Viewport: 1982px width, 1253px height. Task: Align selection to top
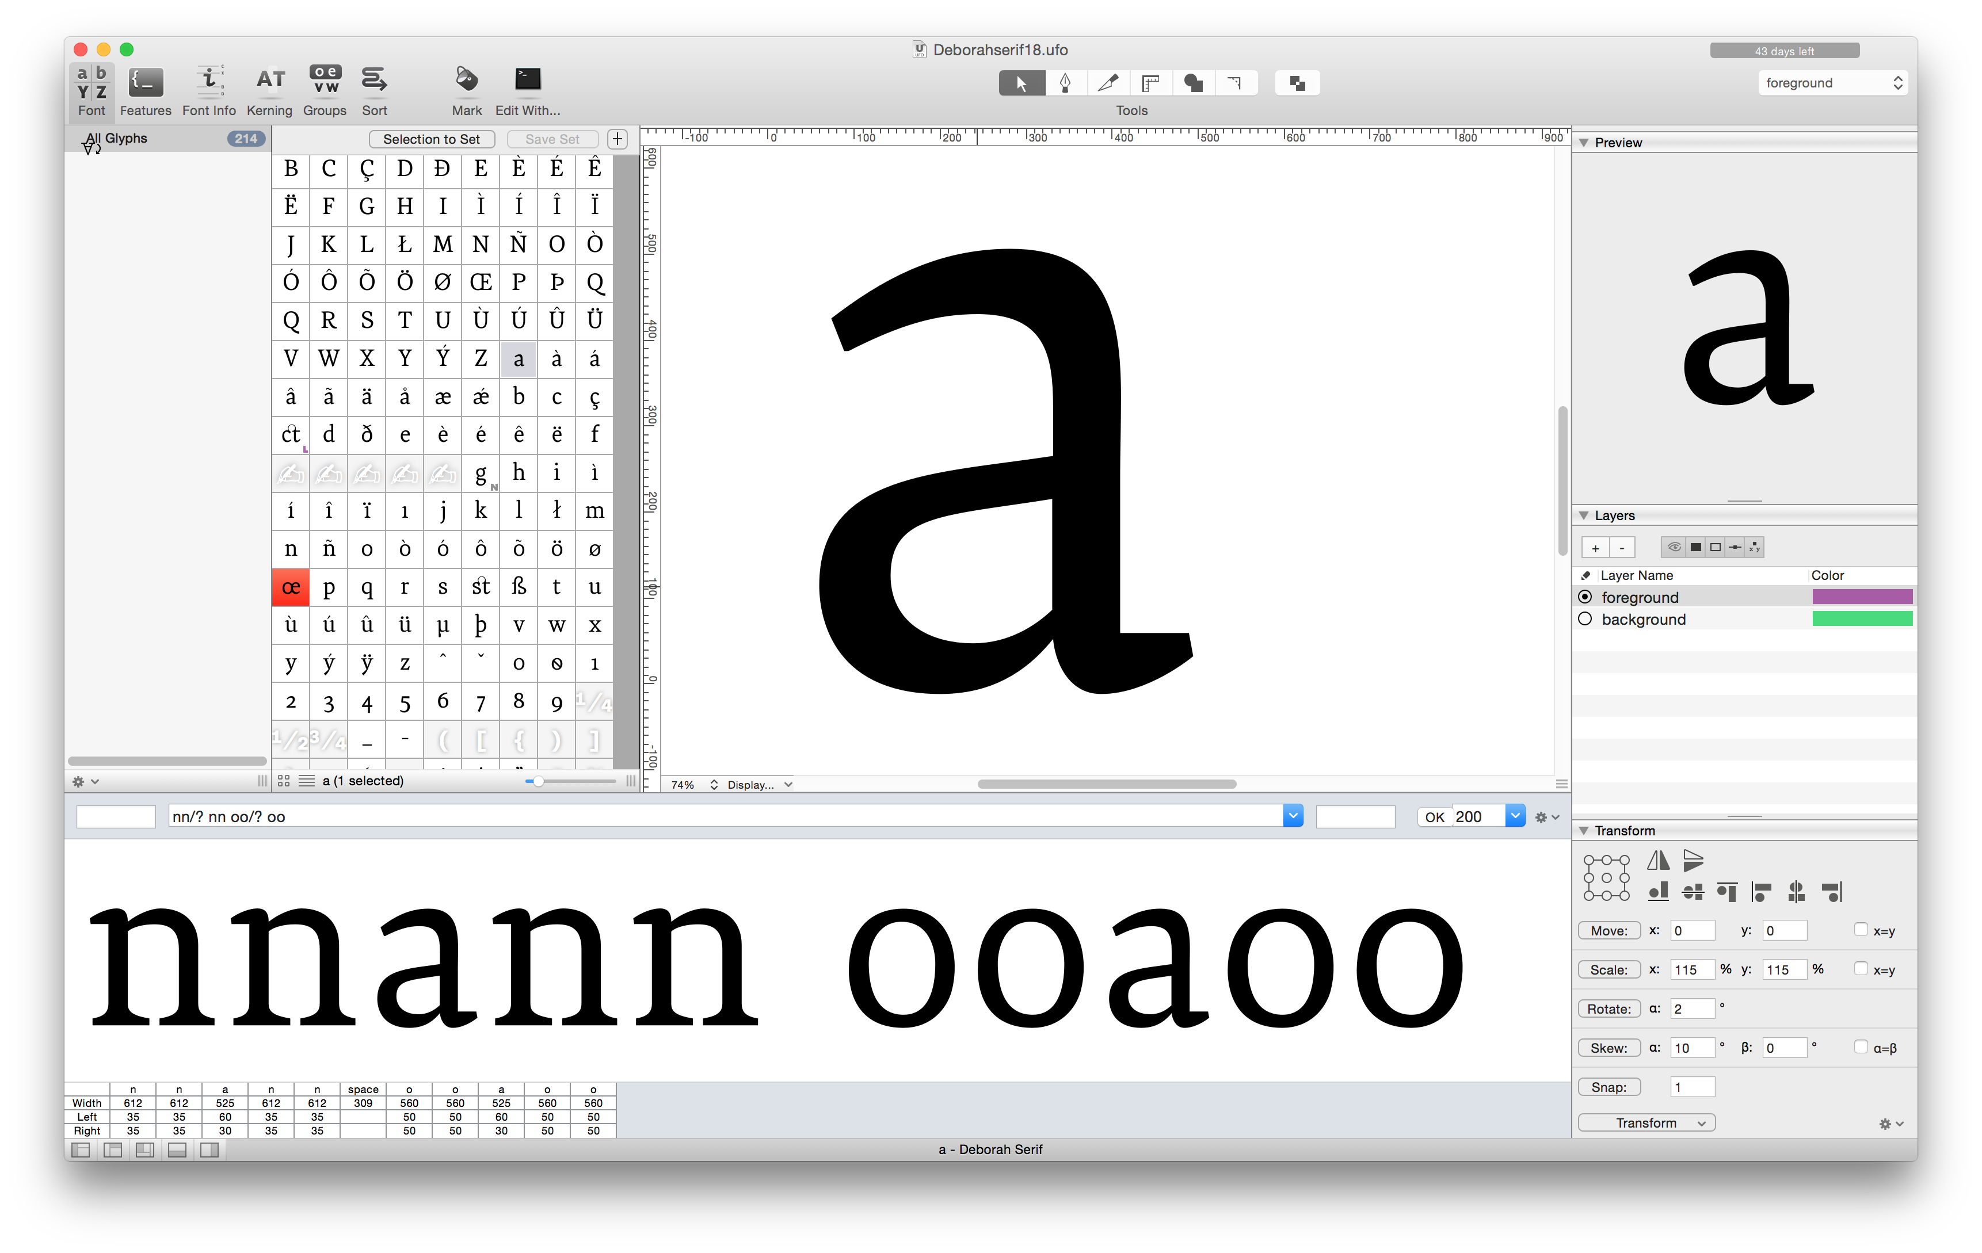tap(1728, 892)
